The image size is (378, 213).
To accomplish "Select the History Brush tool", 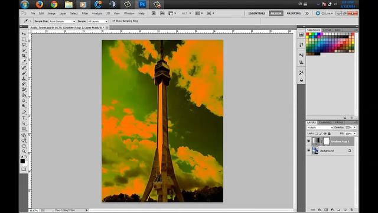I will click(24, 84).
